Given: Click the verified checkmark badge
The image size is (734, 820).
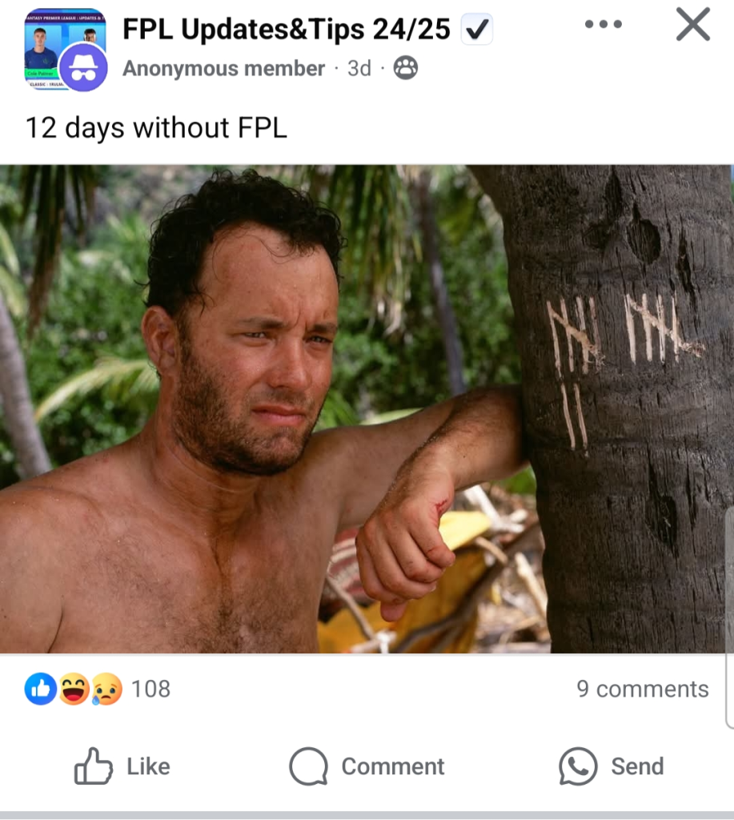Looking at the screenshot, I should click(x=476, y=29).
